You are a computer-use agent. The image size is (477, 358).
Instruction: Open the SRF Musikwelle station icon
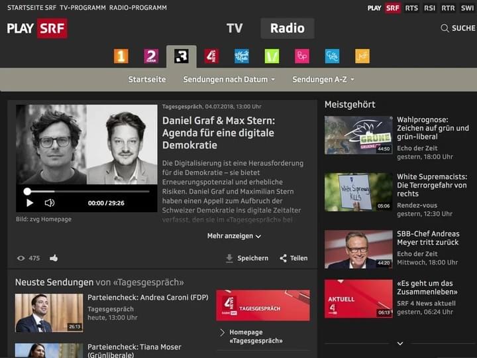pos(242,56)
